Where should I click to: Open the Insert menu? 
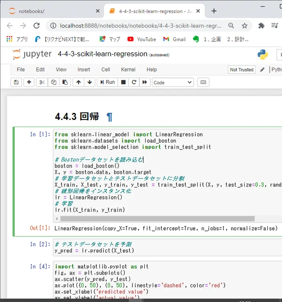pyautogui.click(x=83, y=70)
